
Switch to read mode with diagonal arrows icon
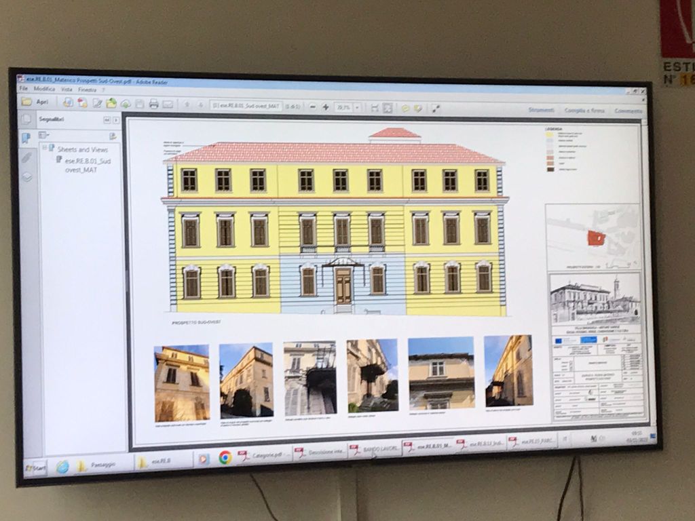(435, 108)
